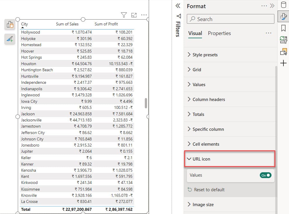Image resolution: width=289 pixels, height=214 pixels.
Task: Open the Sync slicers pane icon
Action: coord(283,40)
